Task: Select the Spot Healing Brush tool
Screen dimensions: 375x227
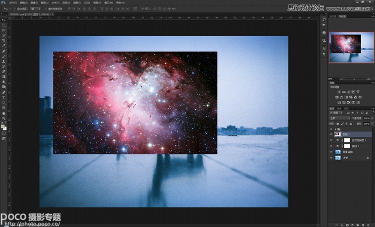Action: (x=3, y=51)
